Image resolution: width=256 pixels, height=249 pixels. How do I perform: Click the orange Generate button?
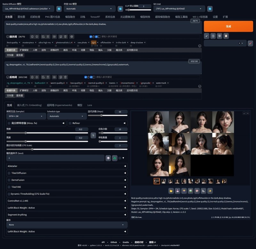tap(228, 26)
